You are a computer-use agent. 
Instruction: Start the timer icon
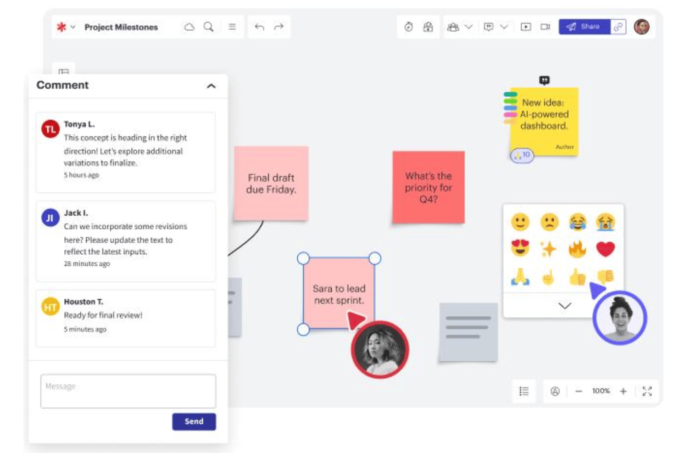(408, 27)
